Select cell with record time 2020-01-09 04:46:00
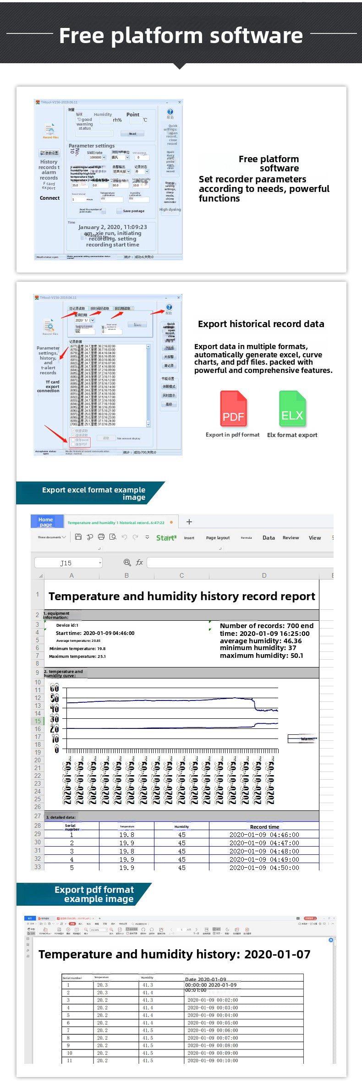The height and width of the screenshot is (1083, 362). point(264,835)
